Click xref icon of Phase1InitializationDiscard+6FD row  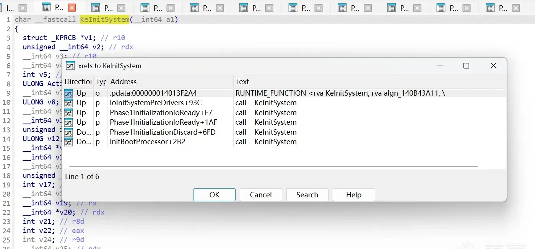[68, 132]
